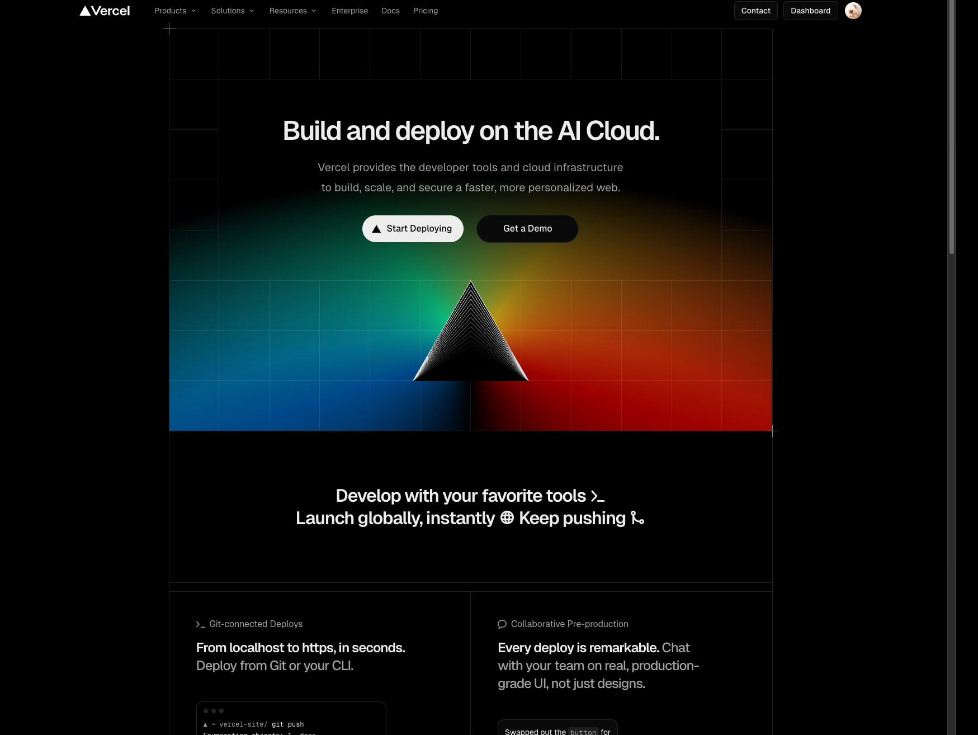Expand the Products dropdown chevron
This screenshot has height=735, width=978.
(x=193, y=11)
